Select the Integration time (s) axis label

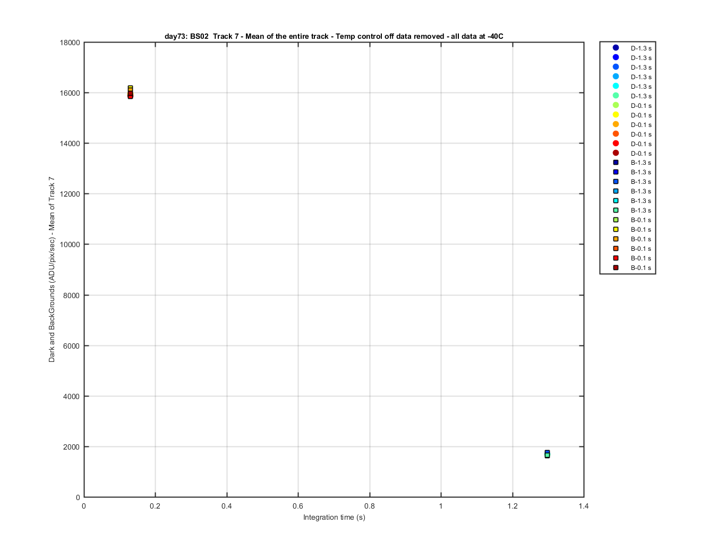tap(334, 517)
